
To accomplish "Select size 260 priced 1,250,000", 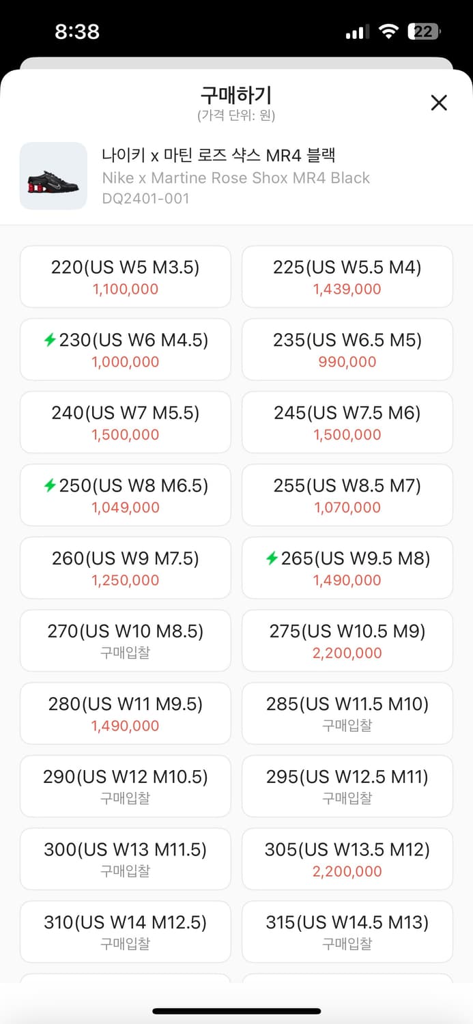I will point(126,568).
